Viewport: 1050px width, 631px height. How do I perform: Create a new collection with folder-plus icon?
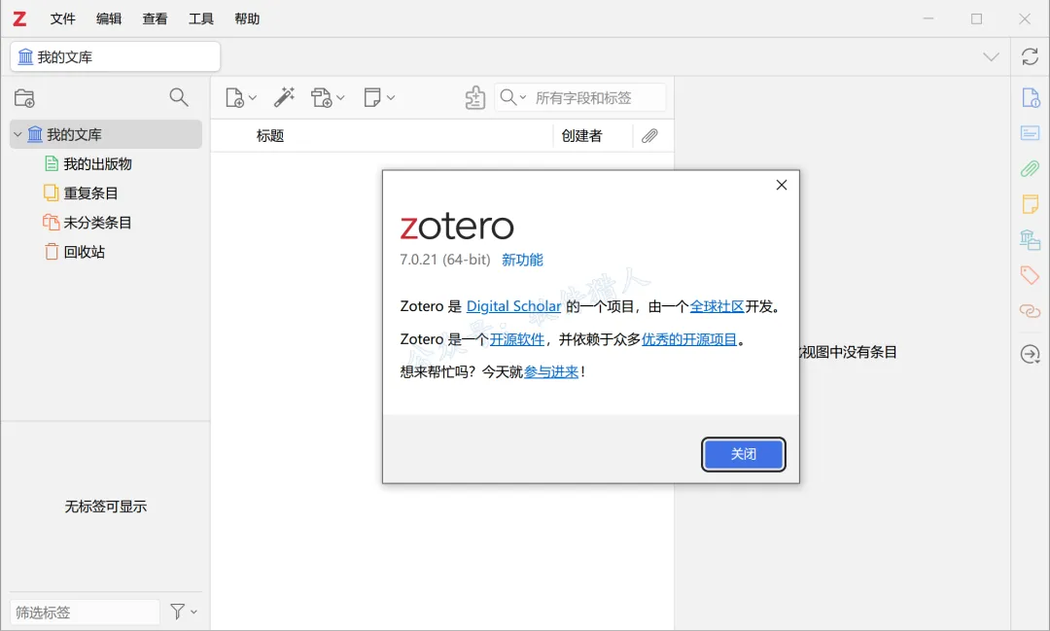[24, 98]
